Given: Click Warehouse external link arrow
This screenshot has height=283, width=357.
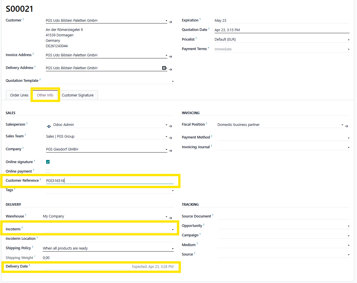Looking at the screenshot, I should click(x=170, y=218).
